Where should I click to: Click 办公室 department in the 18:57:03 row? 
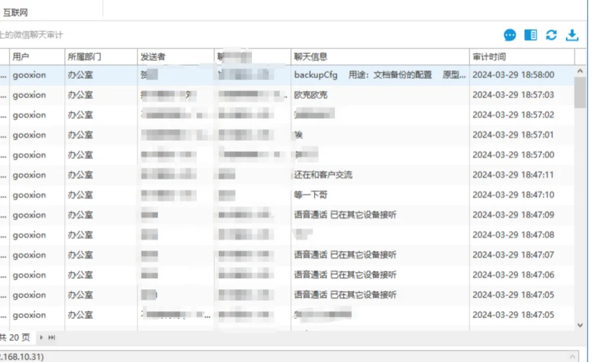(x=80, y=95)
